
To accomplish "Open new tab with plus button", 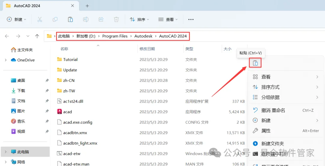I will coord(87,6).
